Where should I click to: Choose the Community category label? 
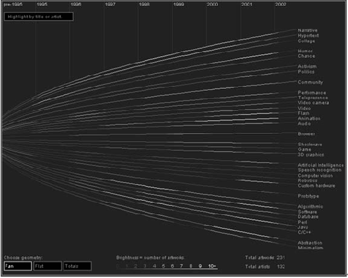310,82
